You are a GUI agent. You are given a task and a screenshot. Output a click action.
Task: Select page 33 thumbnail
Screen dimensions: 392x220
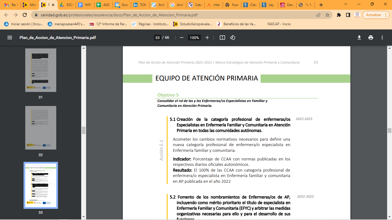41,185
